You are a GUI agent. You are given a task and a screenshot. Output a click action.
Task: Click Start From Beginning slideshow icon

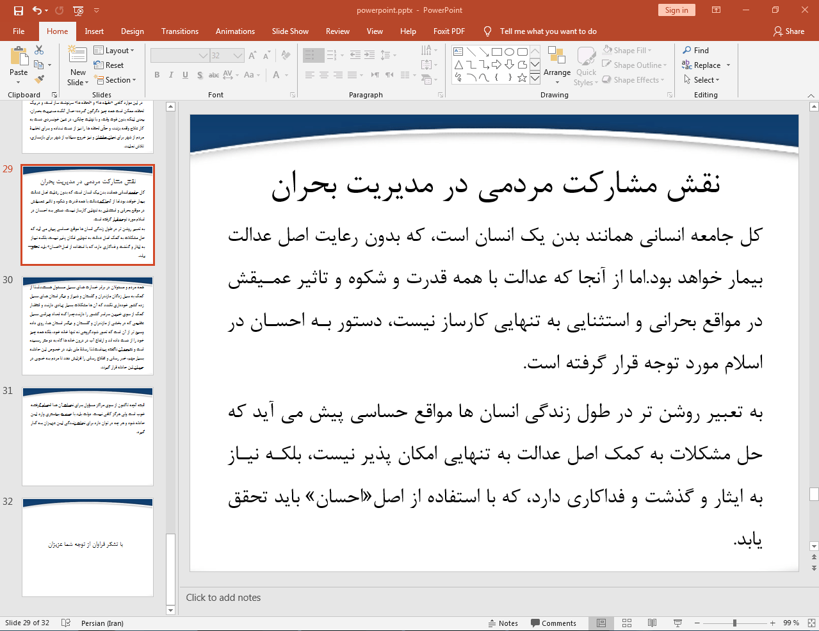[78, 10]
